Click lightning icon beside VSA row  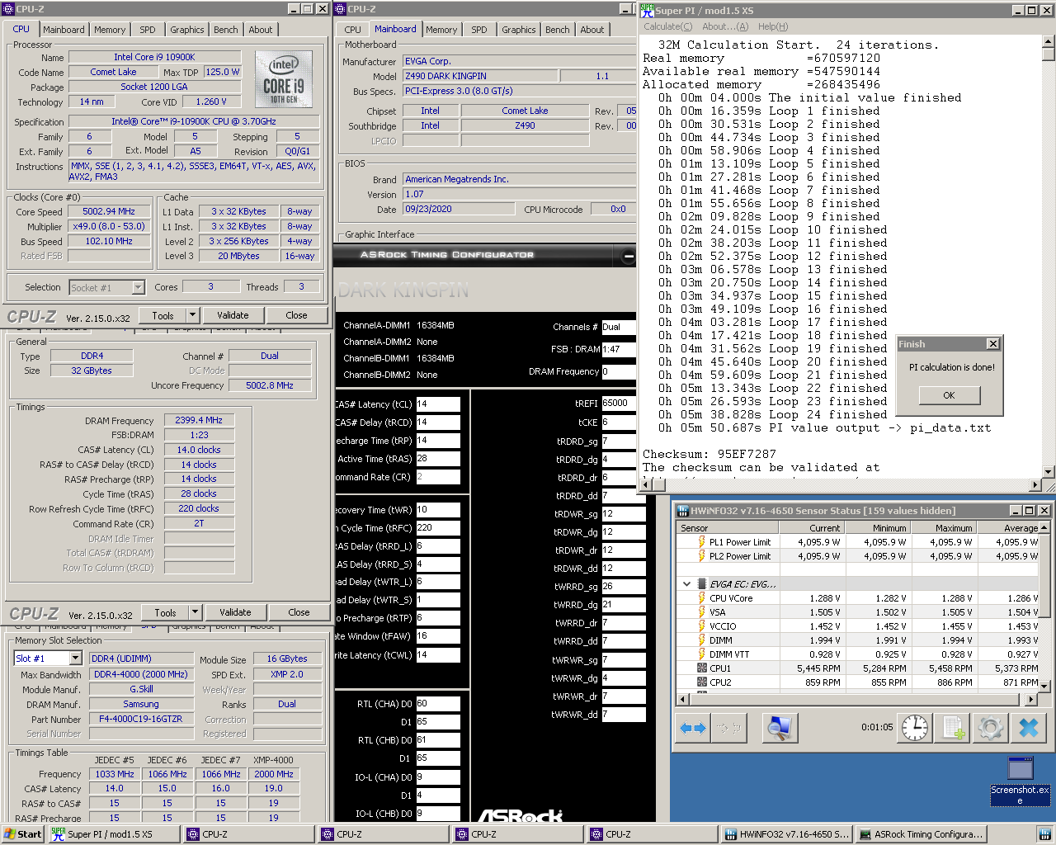(x=702, y=612)
